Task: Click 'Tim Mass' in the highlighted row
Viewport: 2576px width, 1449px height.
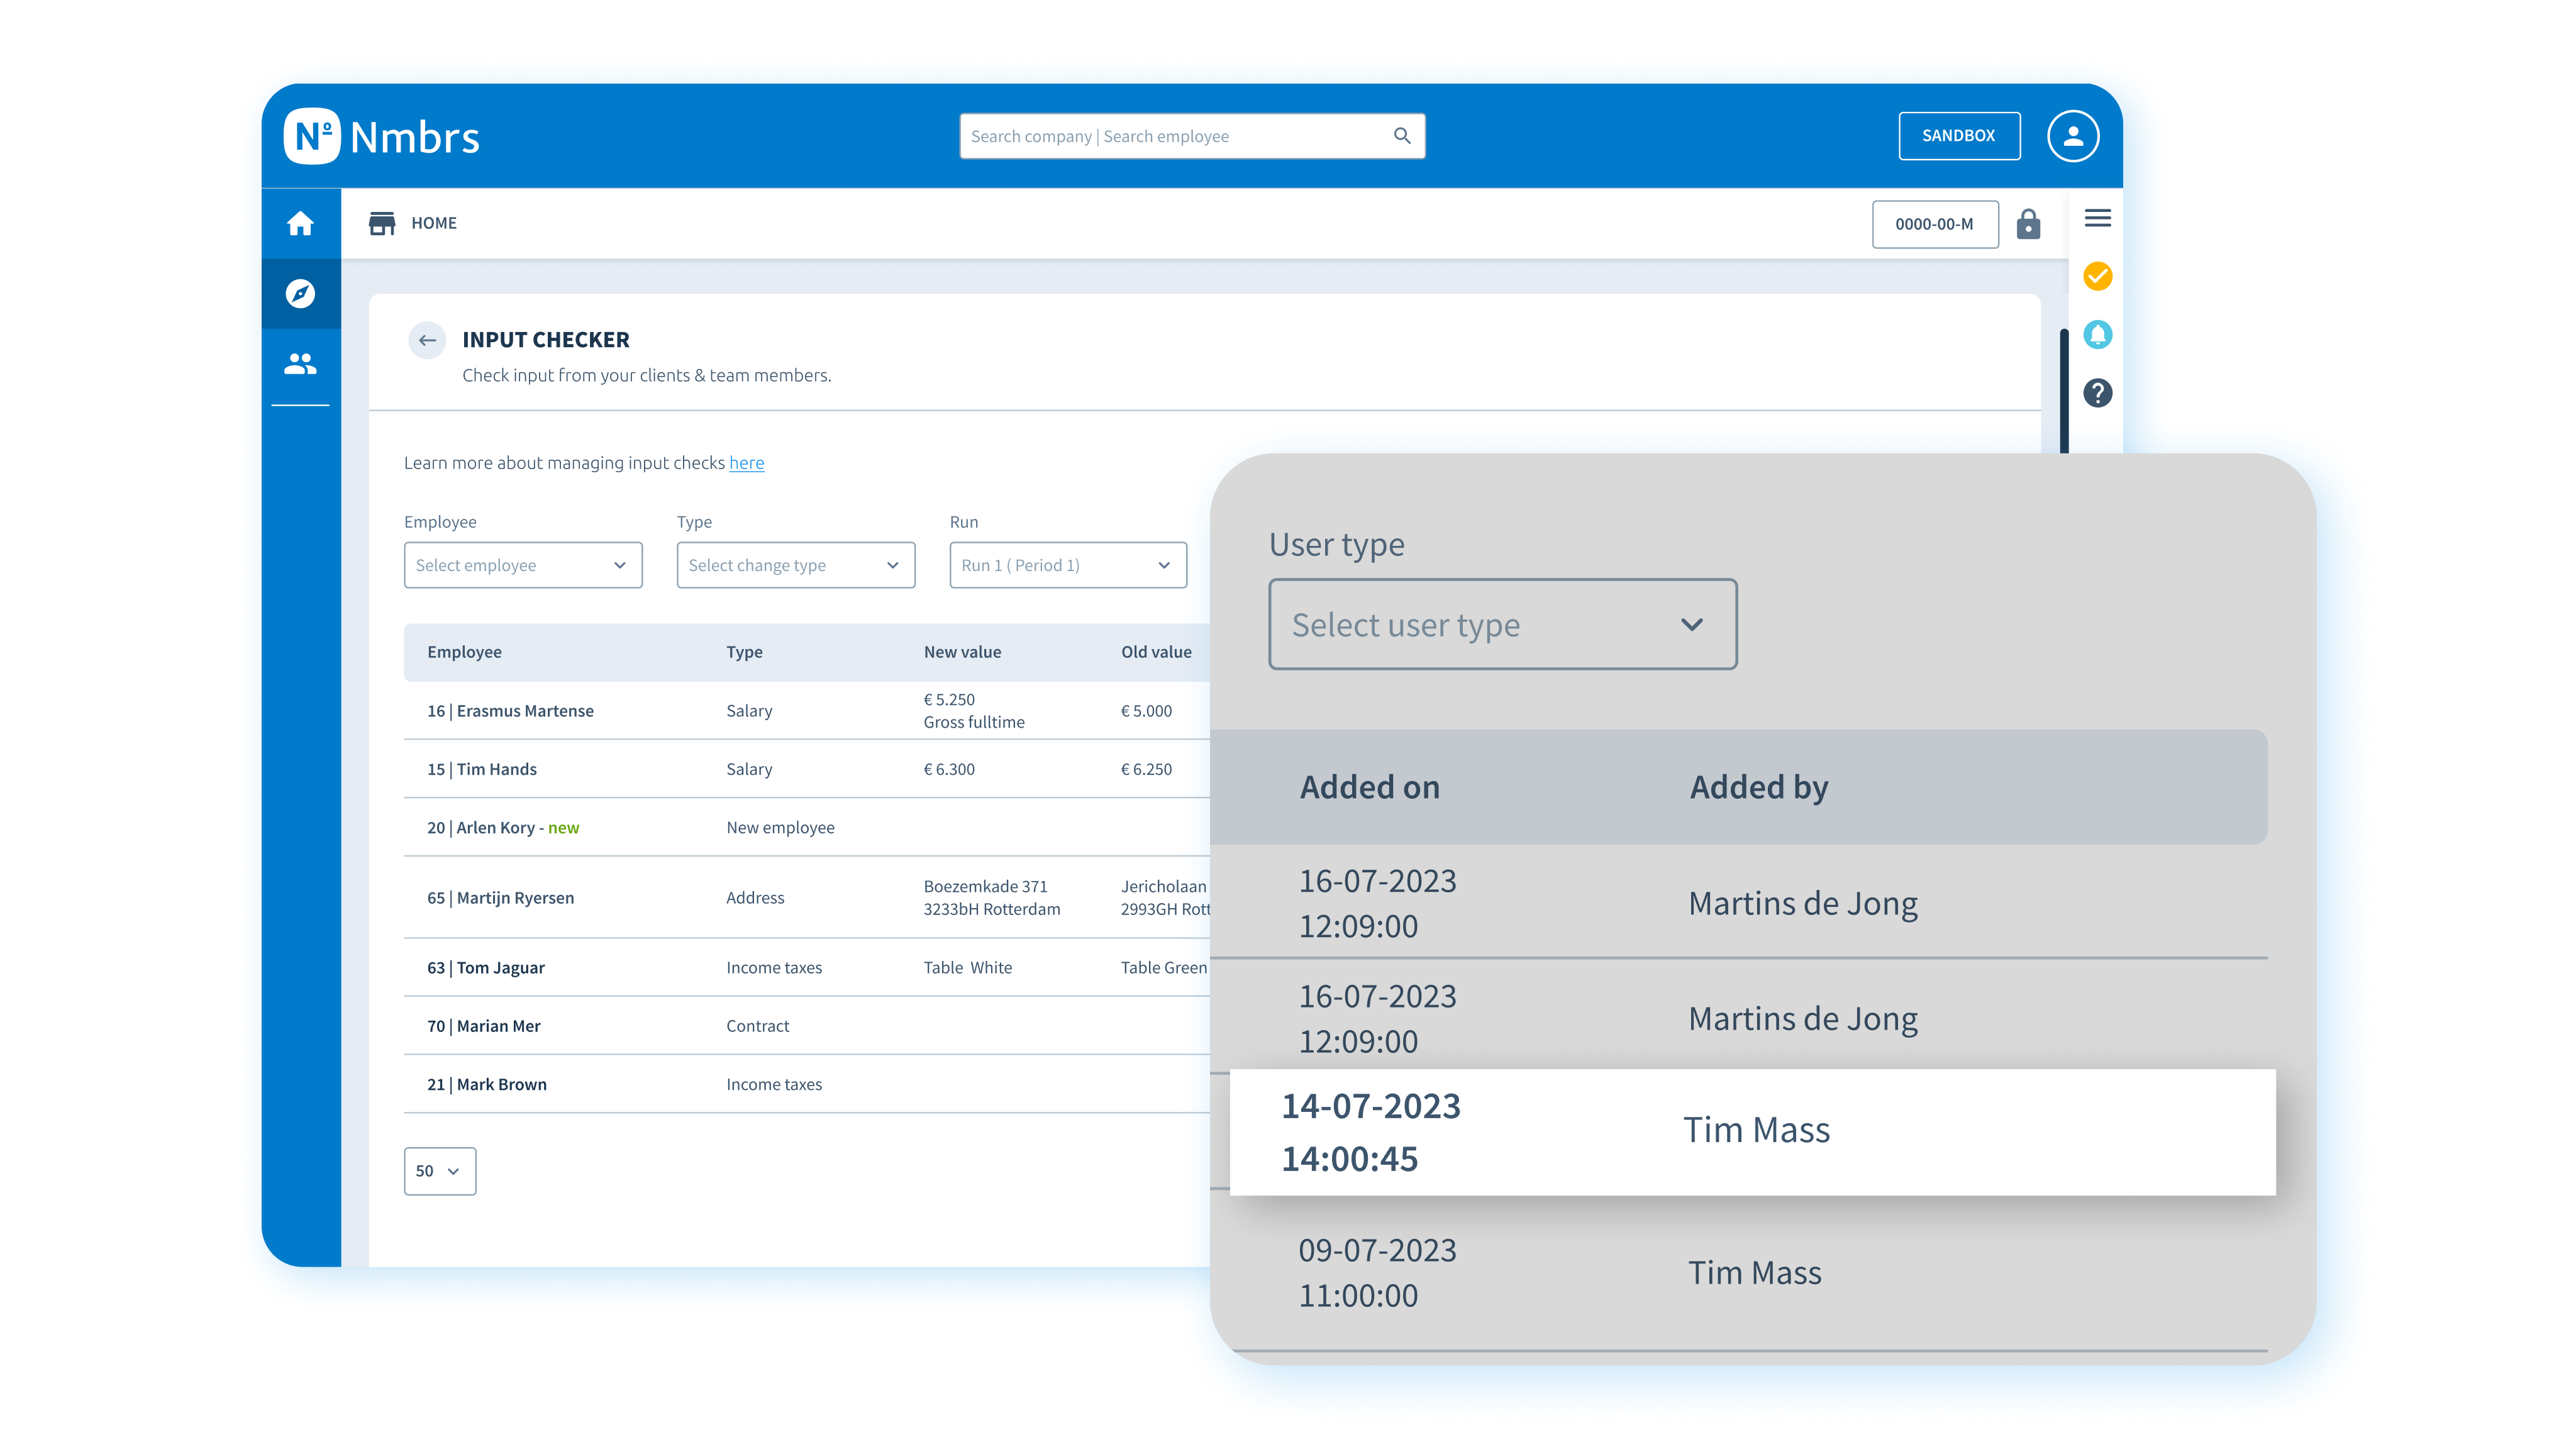Action: (x=1756, y=1130)
